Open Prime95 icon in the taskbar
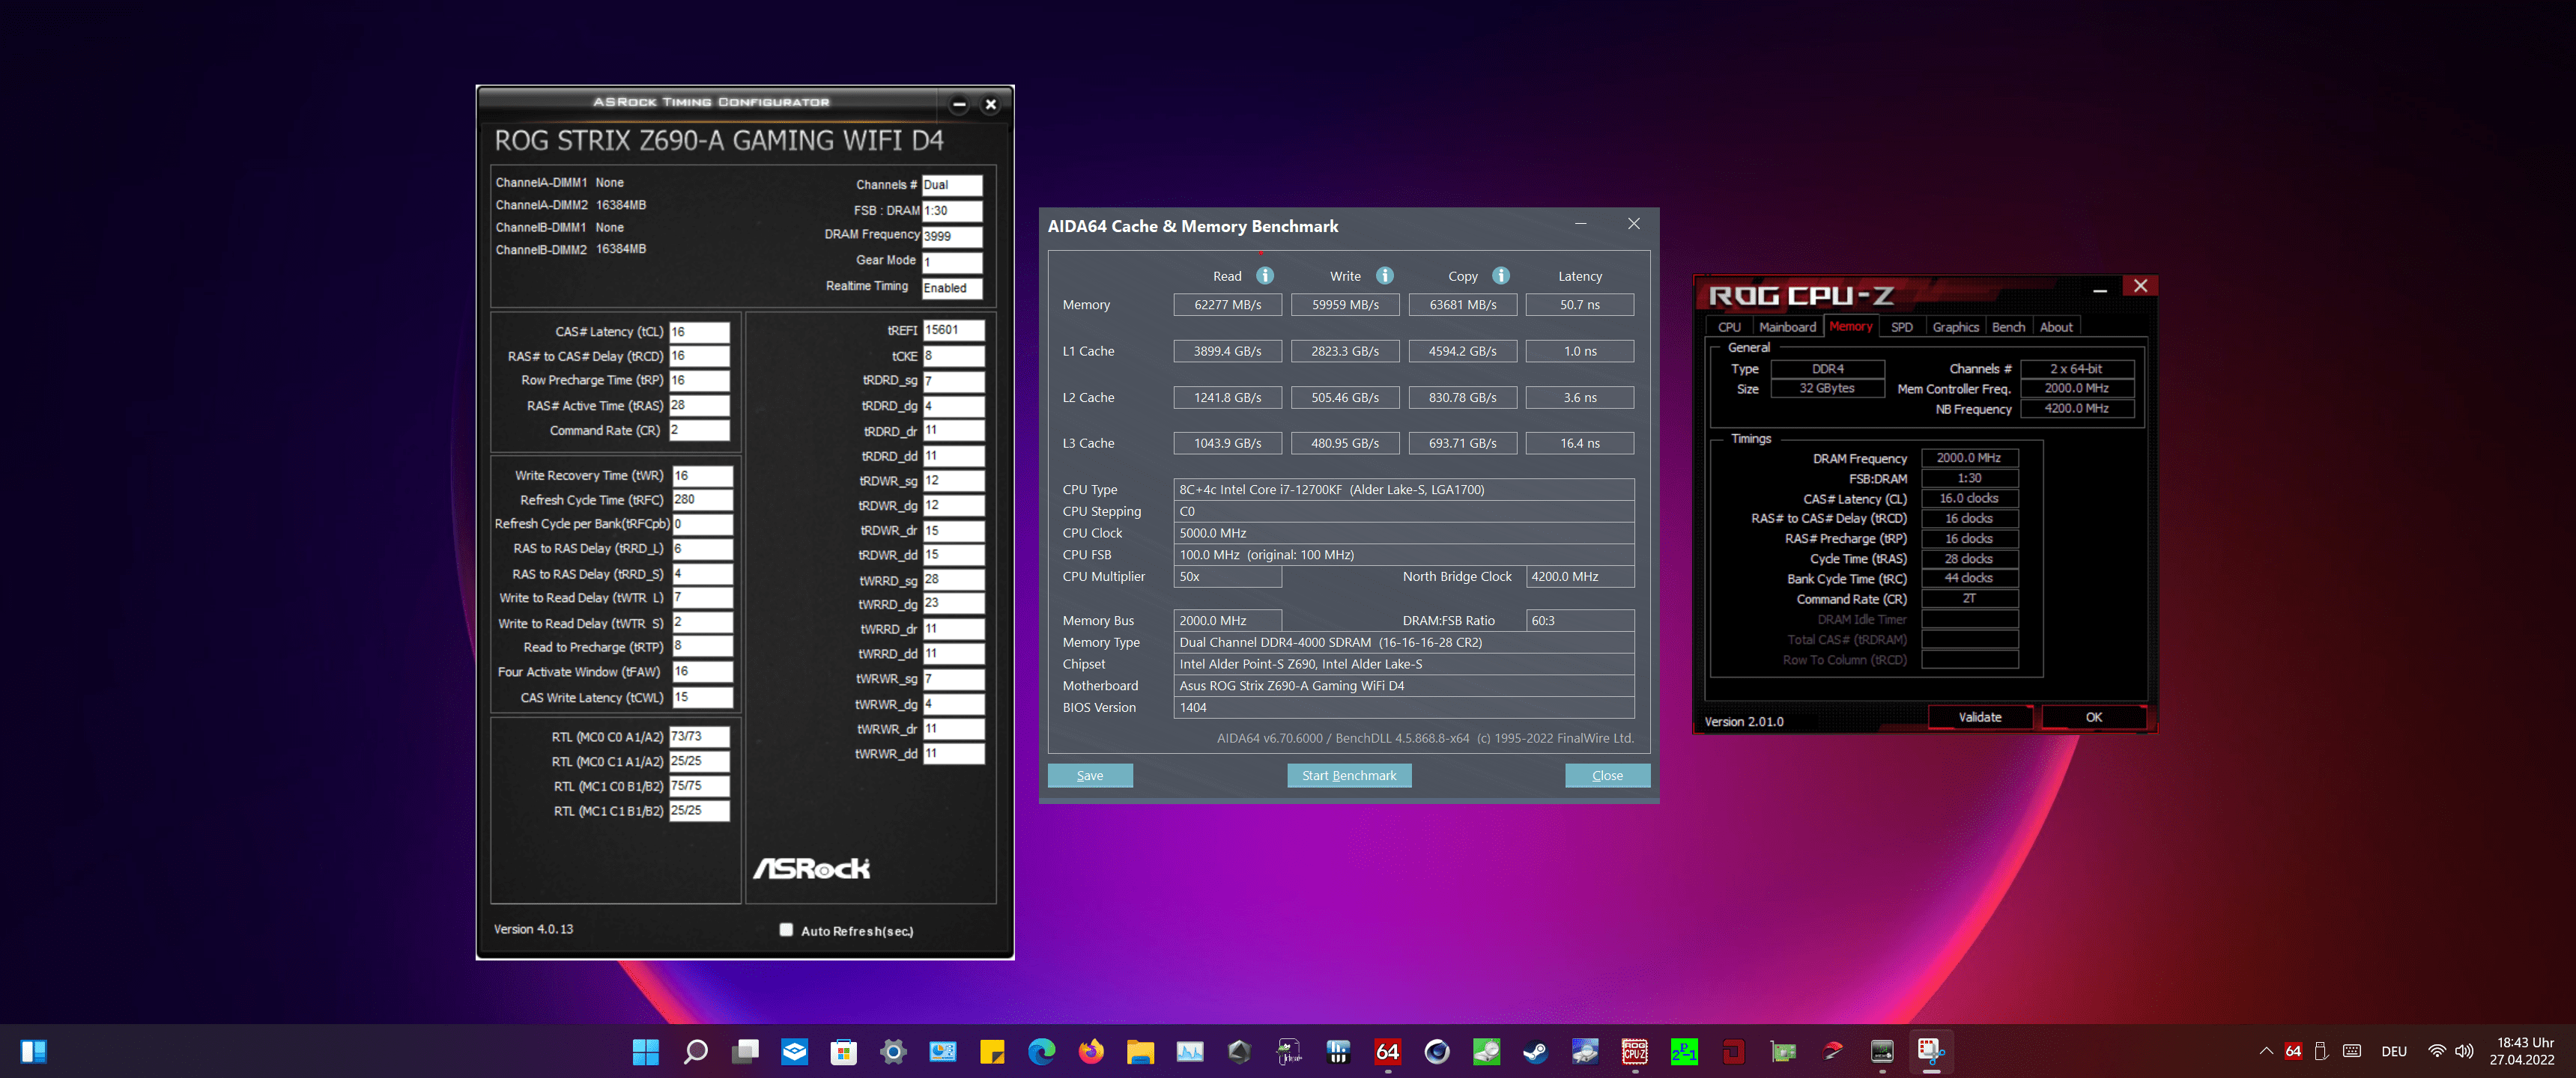The width and height of the screenshot is (2576, 1078). point(1684,1051)
